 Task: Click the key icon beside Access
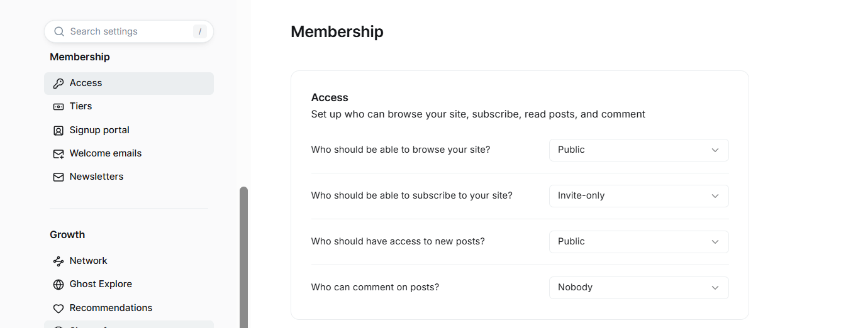58,84
